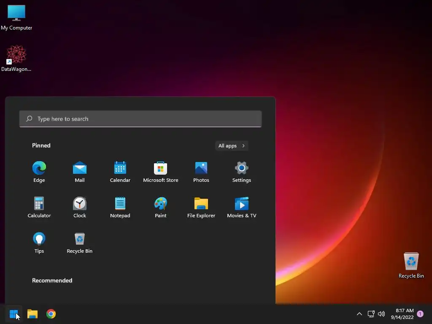Click the Recommended heading
This screenshot has height=324, width=432.
click(x=52, y=281)
